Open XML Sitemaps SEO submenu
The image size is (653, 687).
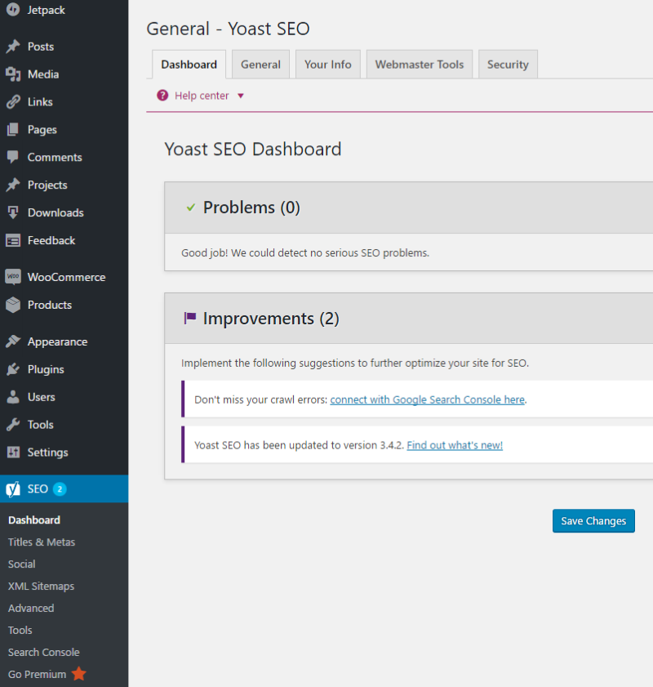pyautogui.click(x=41, y=586)
